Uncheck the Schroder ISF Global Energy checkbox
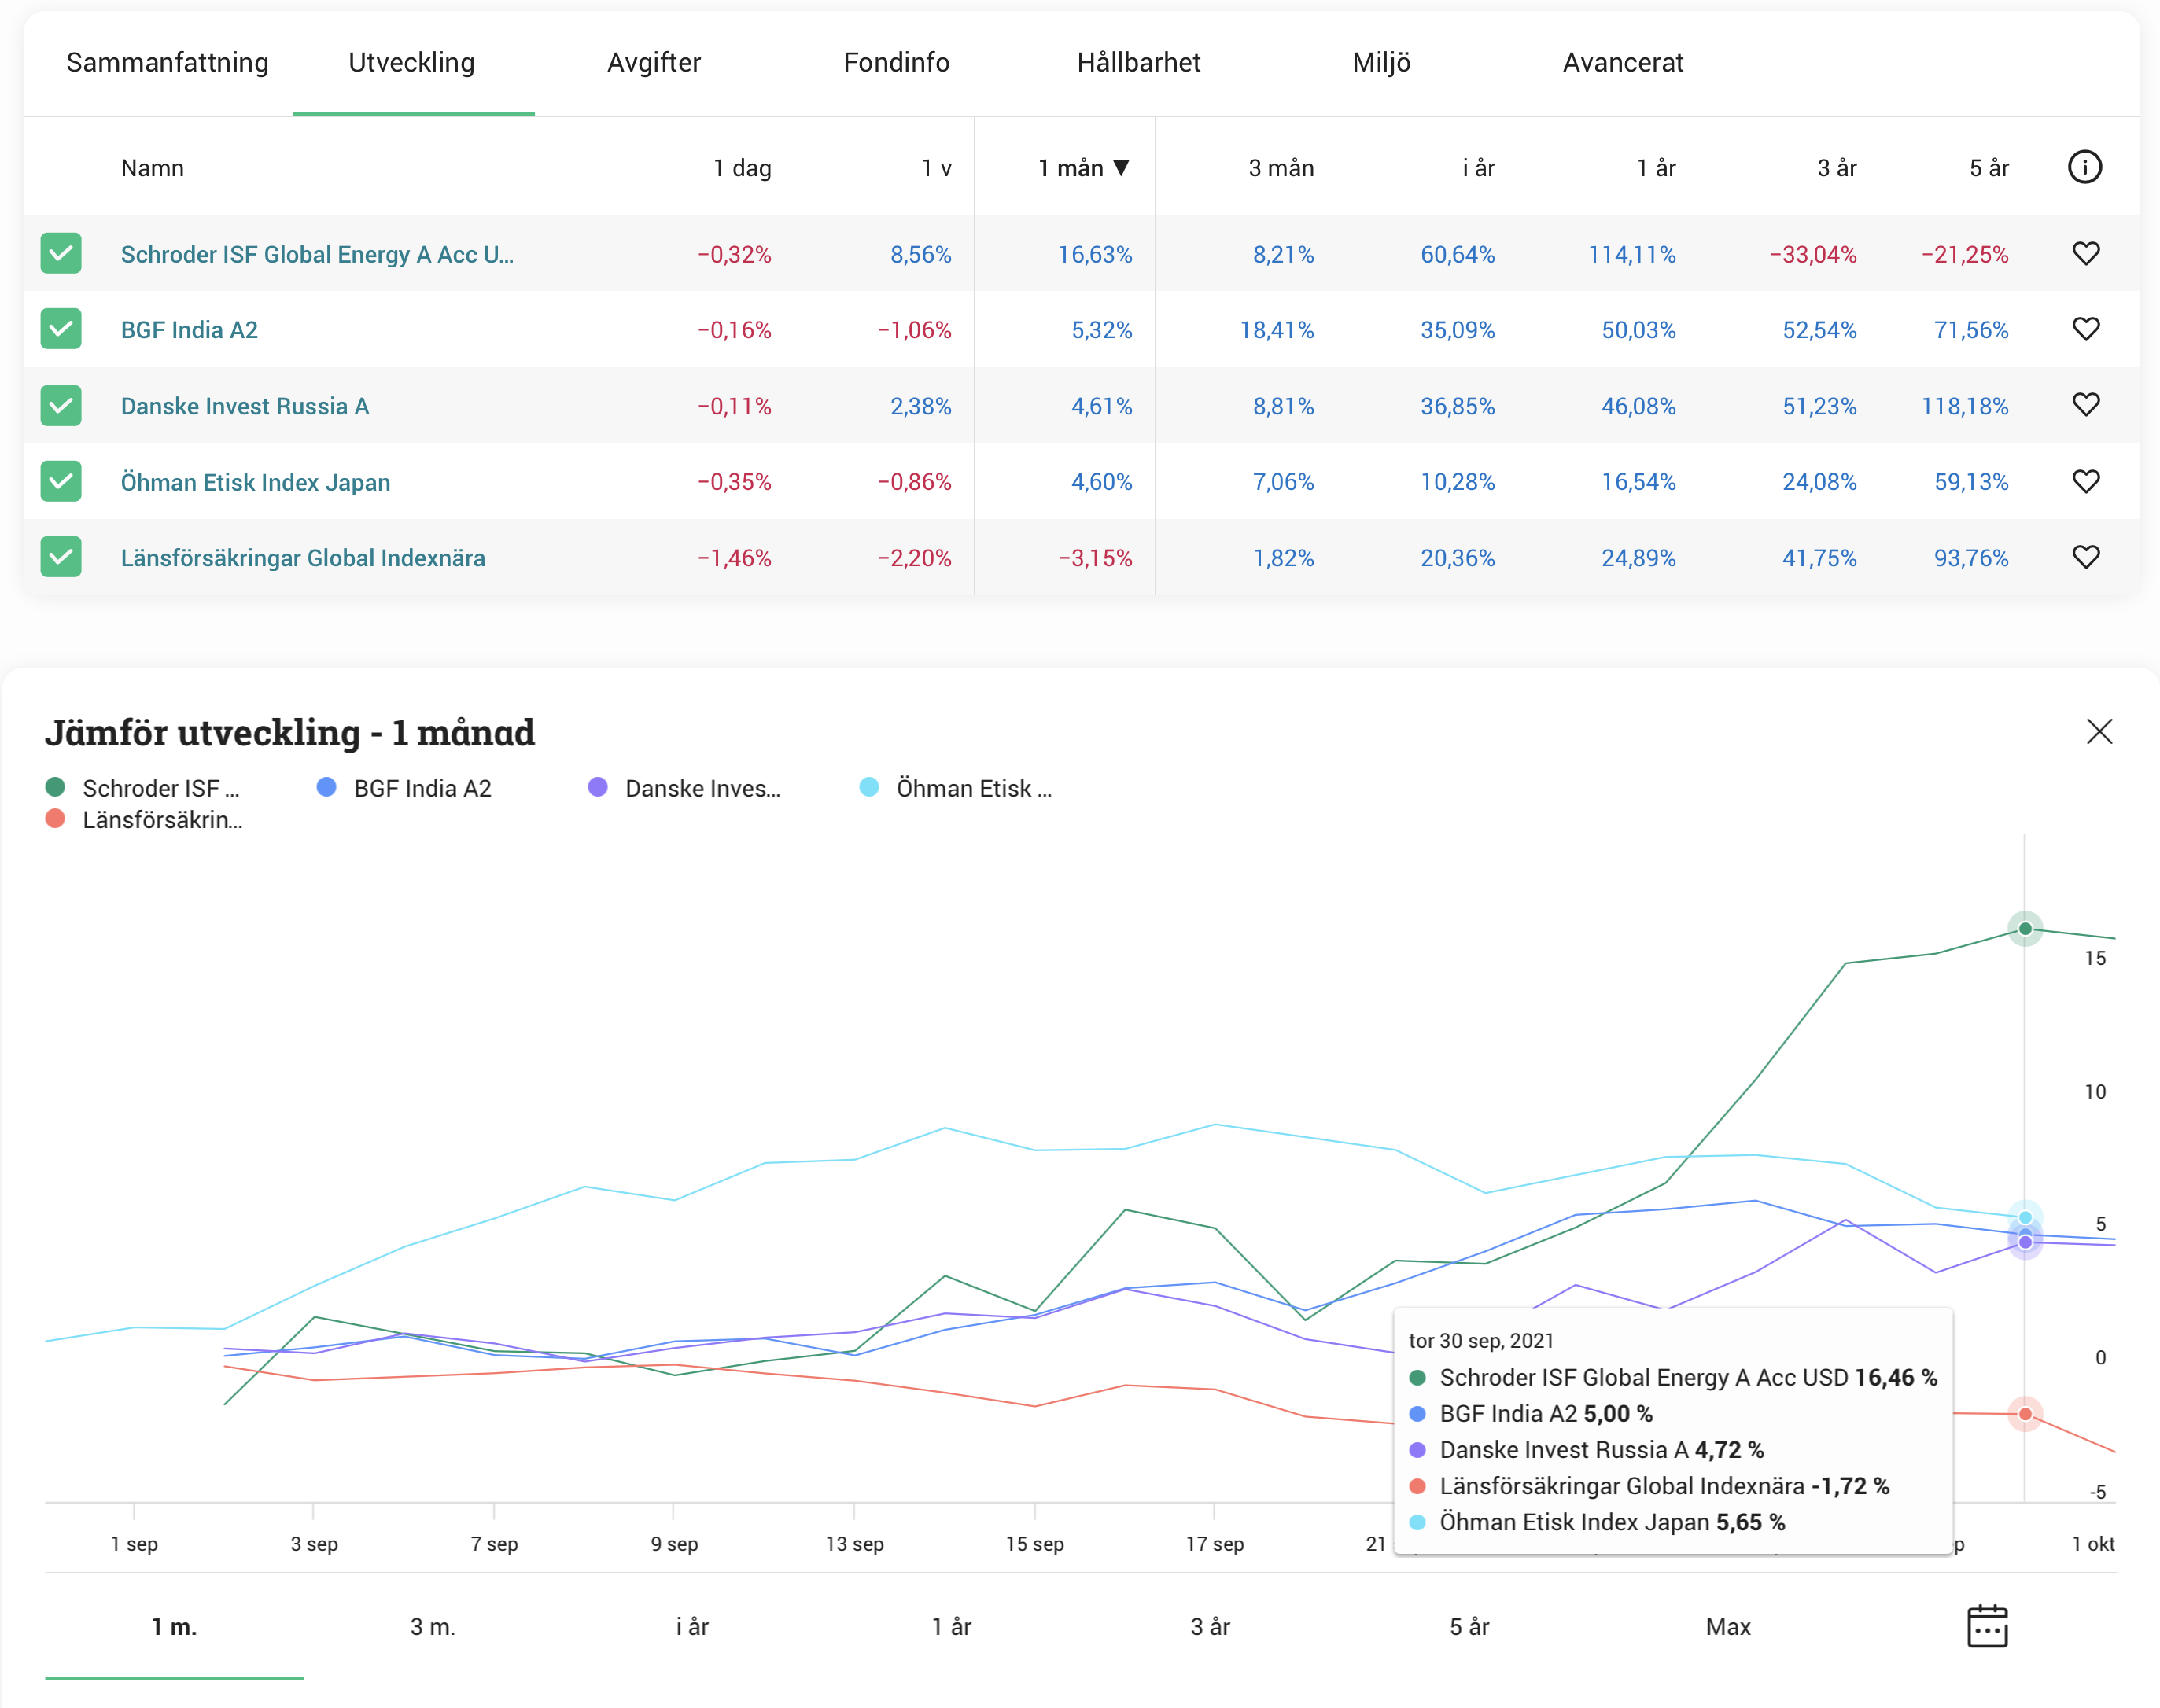The height and width of the screenshot is (1708, 2160). [61, 254]
